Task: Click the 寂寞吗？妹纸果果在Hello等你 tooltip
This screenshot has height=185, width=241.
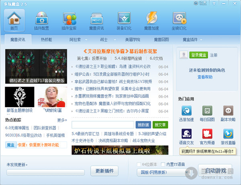Action: tap(208, 151)
